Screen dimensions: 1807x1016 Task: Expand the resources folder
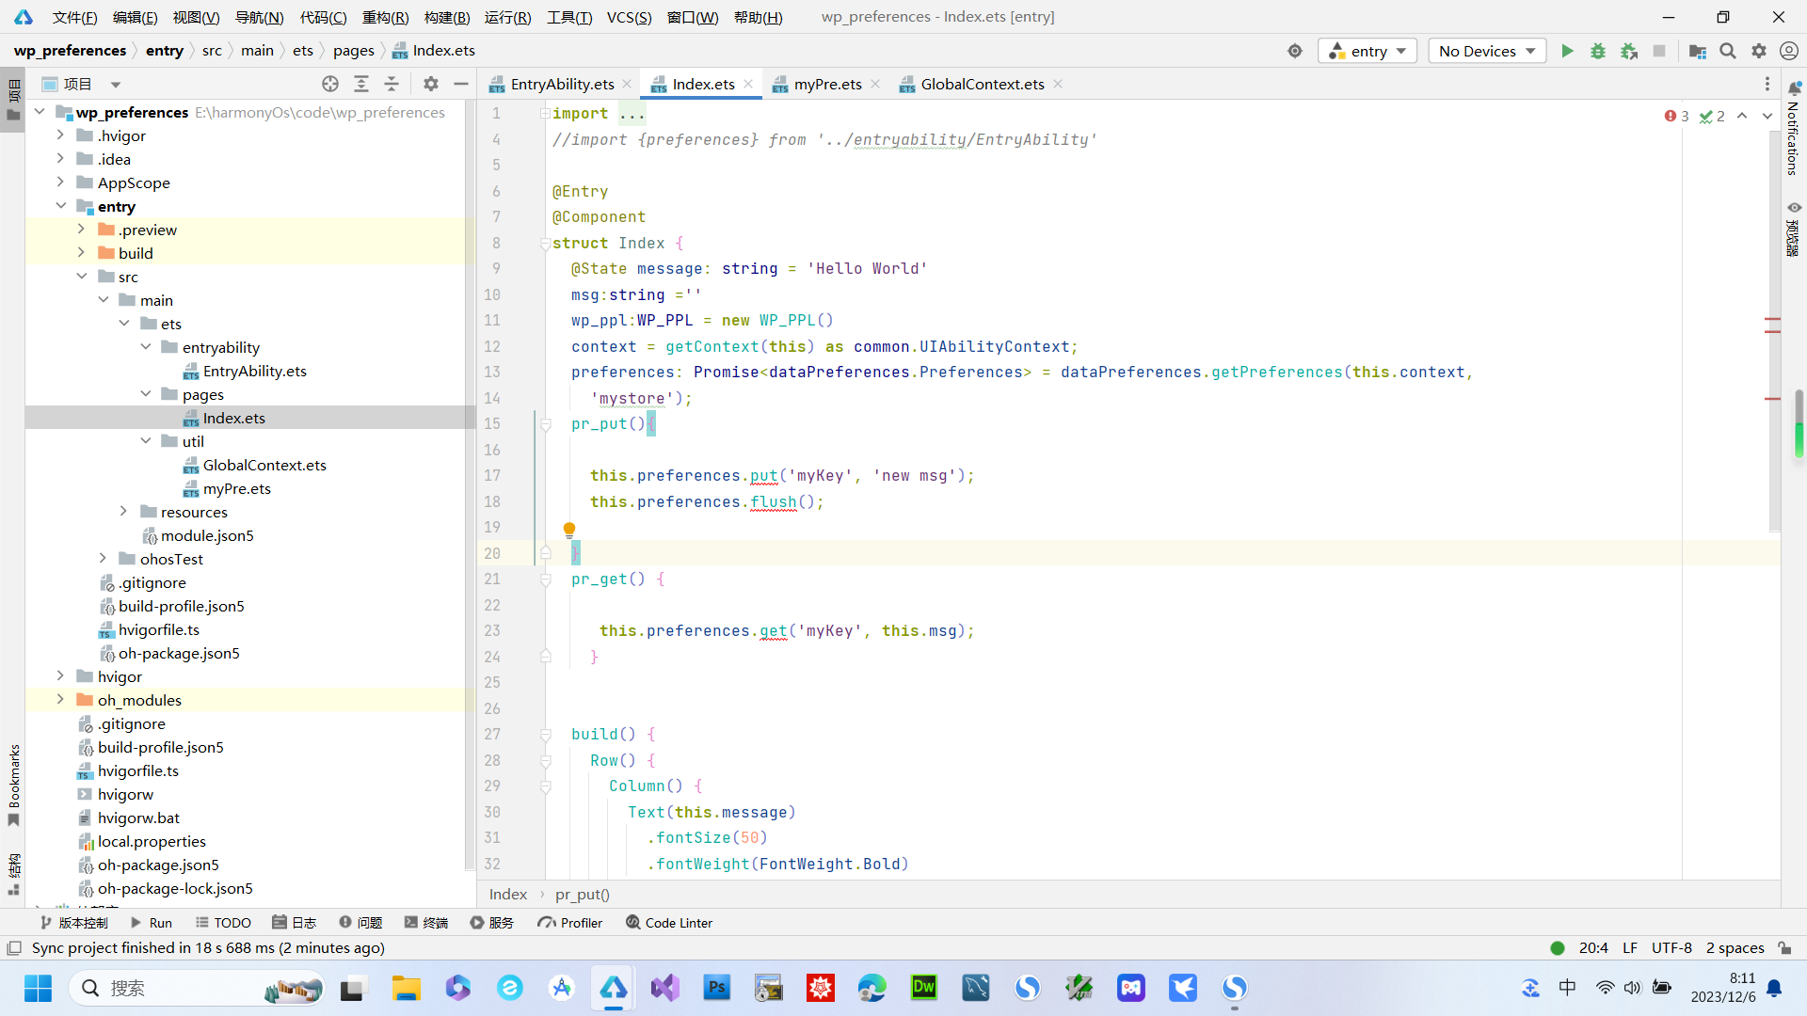(123, 512)
